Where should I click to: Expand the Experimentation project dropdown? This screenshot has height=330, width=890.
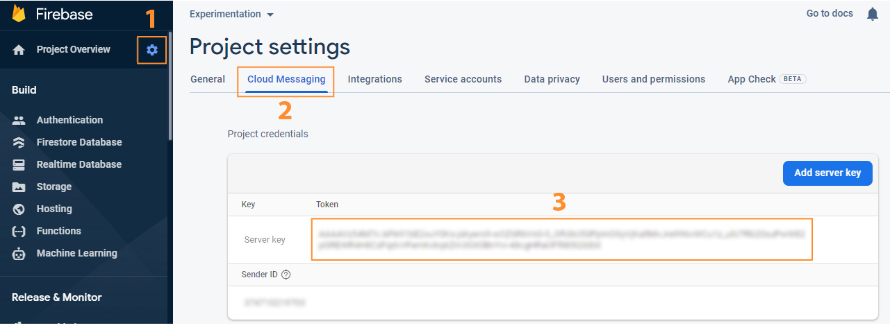[x=232, y=14]
